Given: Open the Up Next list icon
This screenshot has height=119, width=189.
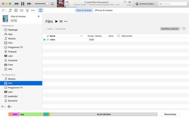Looking at the screenshot, I should pos(130,2).
